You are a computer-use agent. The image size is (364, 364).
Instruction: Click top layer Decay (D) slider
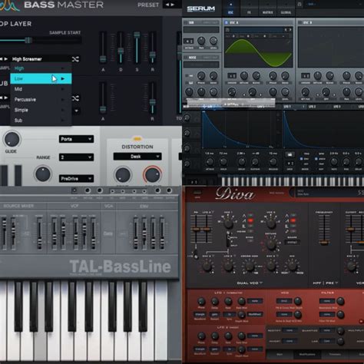(x=121, y=48)
